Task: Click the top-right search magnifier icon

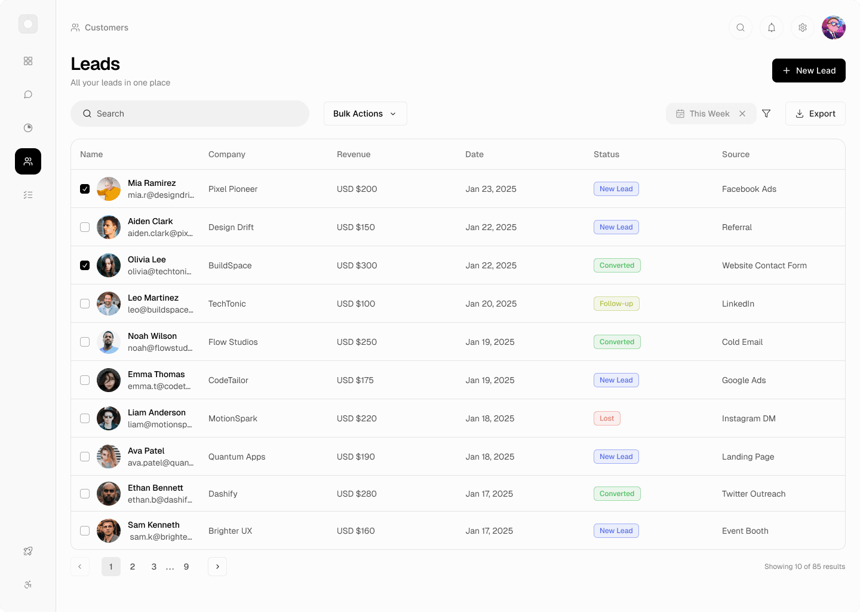Action: point(741,27)
